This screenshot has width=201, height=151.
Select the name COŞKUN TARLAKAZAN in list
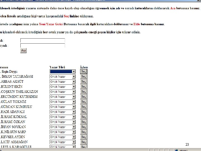[x=19, y=91]
